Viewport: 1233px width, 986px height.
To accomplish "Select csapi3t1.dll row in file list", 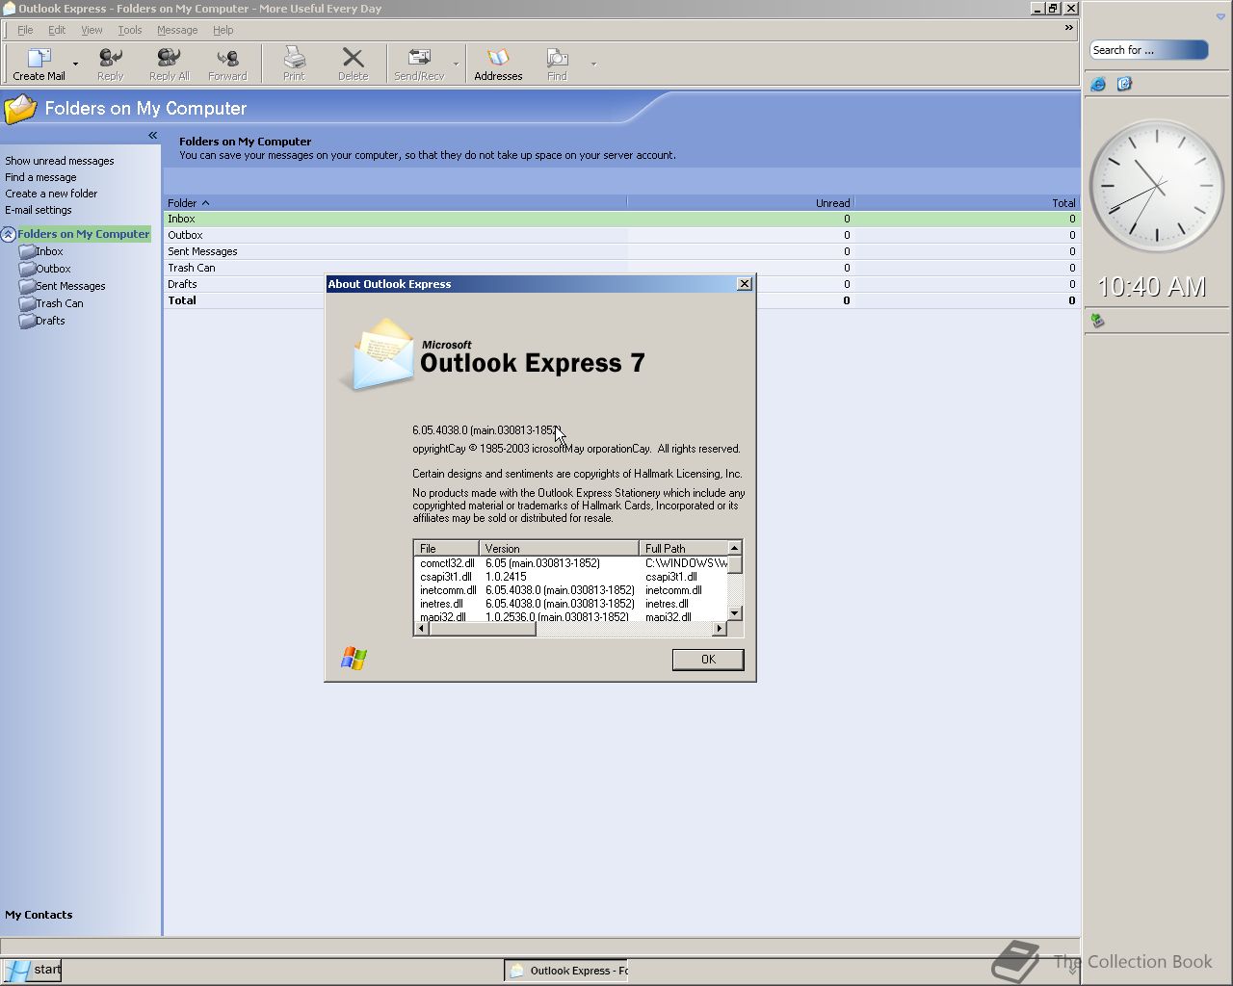I will tap(570, 577).
